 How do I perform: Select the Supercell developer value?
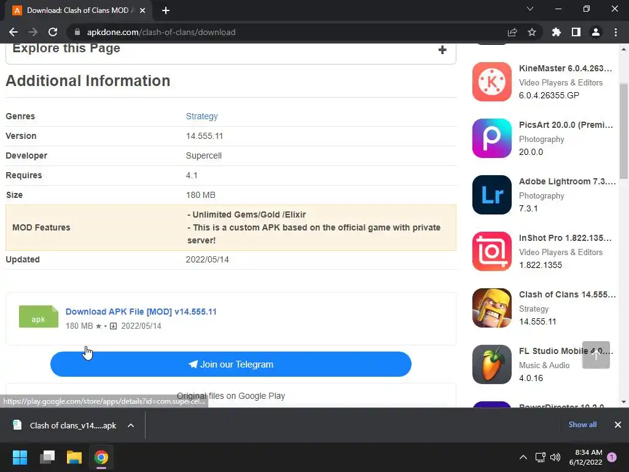pos(204,155)
